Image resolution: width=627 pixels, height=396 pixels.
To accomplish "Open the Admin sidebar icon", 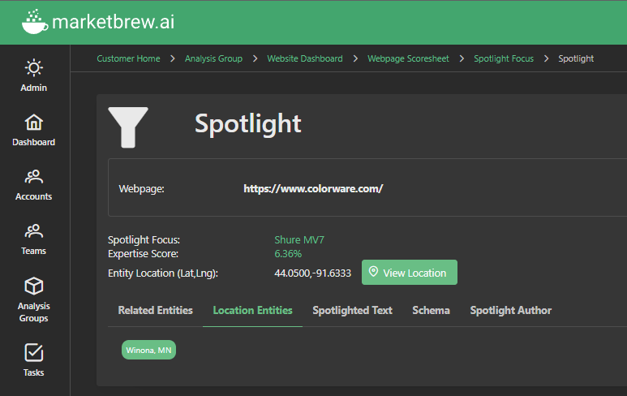I will point(34,68).
